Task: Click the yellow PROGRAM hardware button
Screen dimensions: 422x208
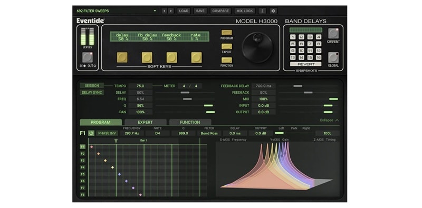Action: 227,33
